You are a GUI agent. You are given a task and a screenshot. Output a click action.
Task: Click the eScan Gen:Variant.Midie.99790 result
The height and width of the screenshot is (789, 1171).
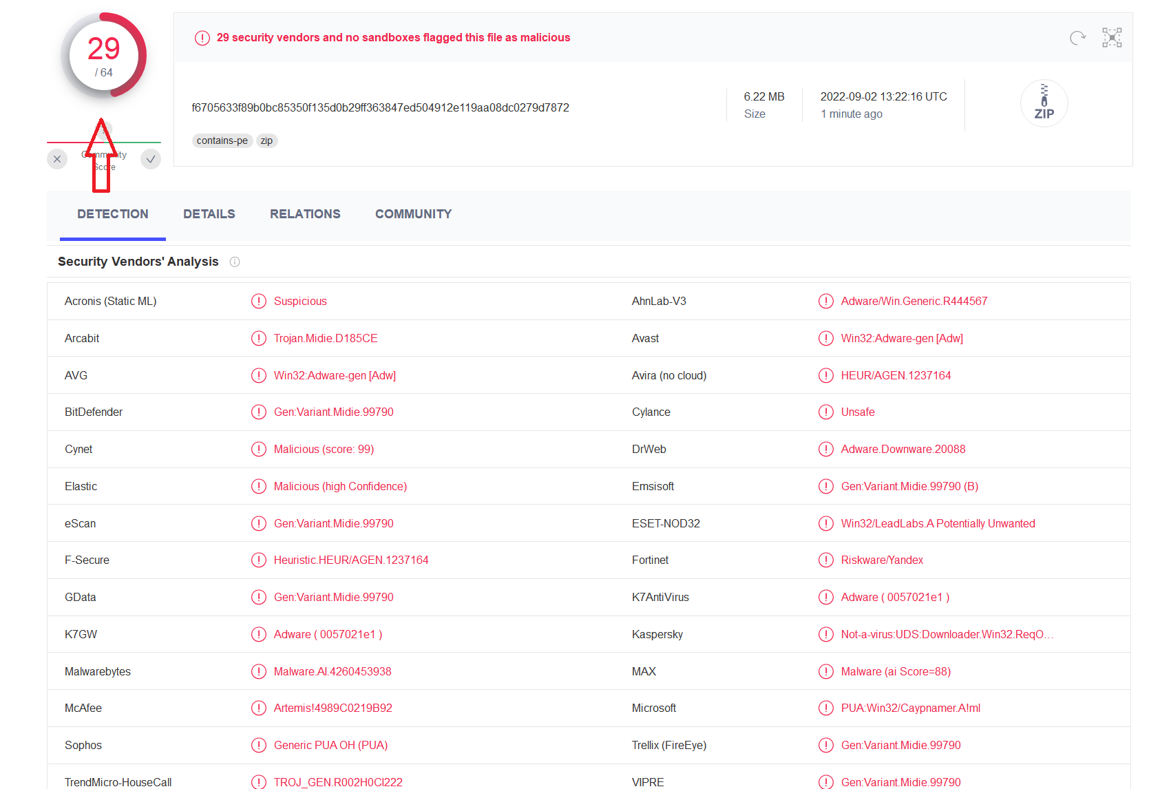pos(334,523)
